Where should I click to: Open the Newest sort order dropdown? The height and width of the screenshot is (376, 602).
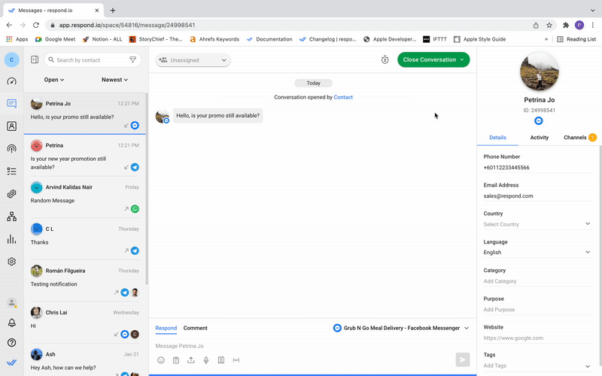[114, 80]
